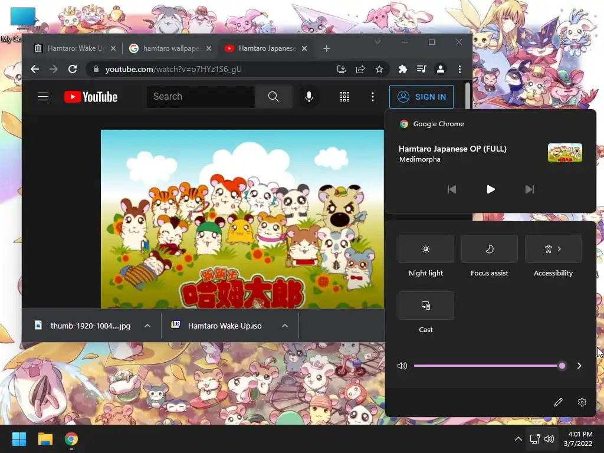Expand options for thumb-1920-1004 jpg download

click(x=147, y=326)
